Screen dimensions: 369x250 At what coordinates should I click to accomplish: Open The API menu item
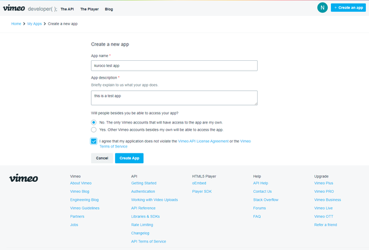[x=67, y=9]
